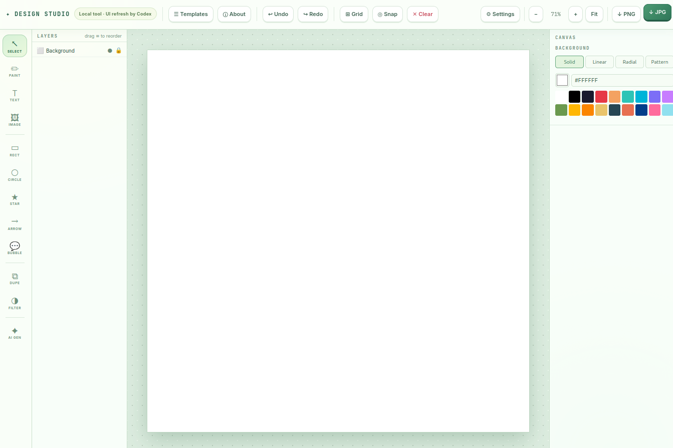Viewport: 673px width, 448px height.
Task: Export the canvas as PNG
Action: (626, 14)
